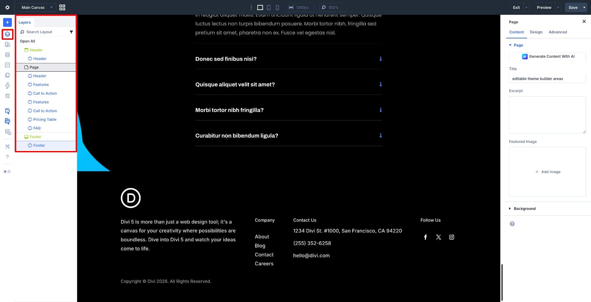Collapse the Page settings section chevron

(511, 45)
